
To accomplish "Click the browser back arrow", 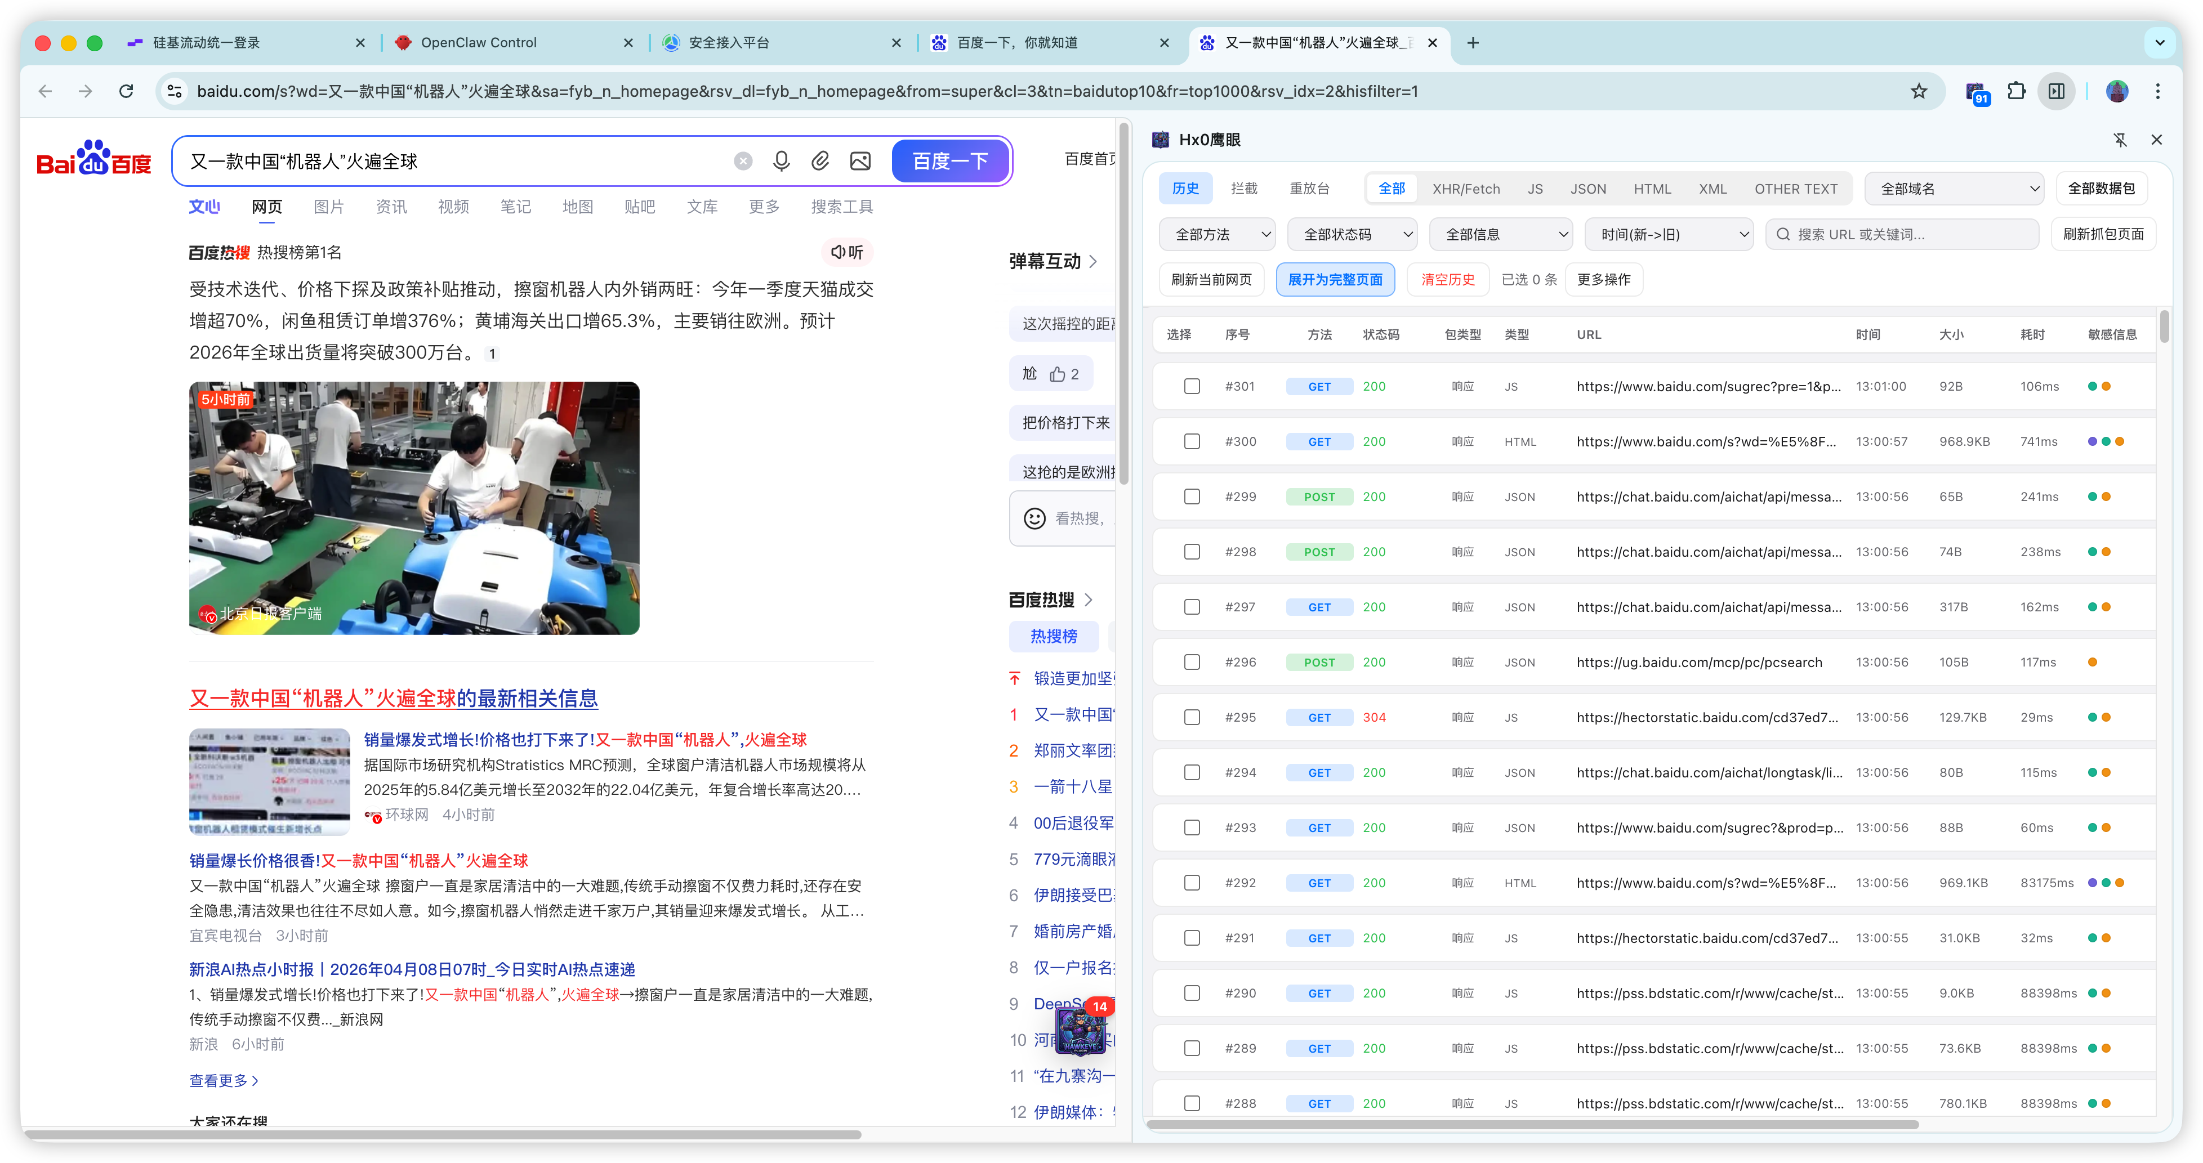I will [x=45, y=92].
